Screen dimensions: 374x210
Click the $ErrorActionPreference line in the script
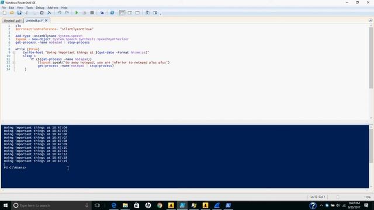pyautogui.click(x=54, y=29)
